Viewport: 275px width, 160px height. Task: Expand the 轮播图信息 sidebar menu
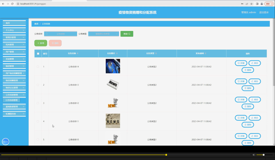(x=14, y=114)
